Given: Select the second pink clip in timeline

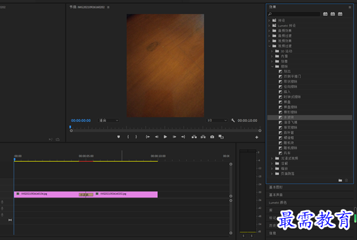Looking at the screenshot, I should tap(126, 194).
